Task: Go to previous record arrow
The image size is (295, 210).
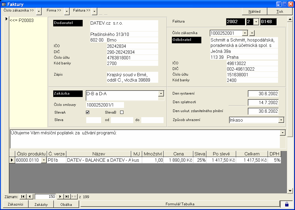Action: pos(30,197)
